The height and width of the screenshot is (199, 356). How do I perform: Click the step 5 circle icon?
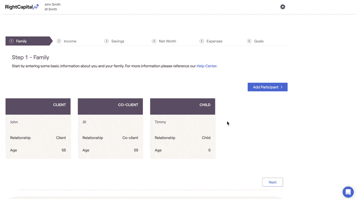202,41
